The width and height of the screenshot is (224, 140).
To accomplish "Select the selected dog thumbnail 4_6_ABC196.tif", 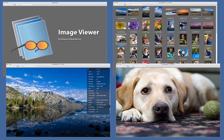I will [x=121, y=39].
